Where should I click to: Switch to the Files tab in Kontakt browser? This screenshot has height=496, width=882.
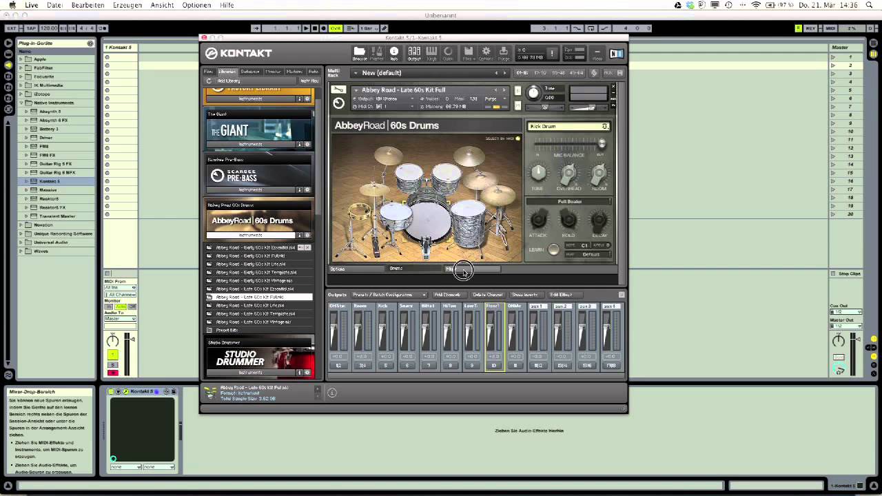pos(209,72)
